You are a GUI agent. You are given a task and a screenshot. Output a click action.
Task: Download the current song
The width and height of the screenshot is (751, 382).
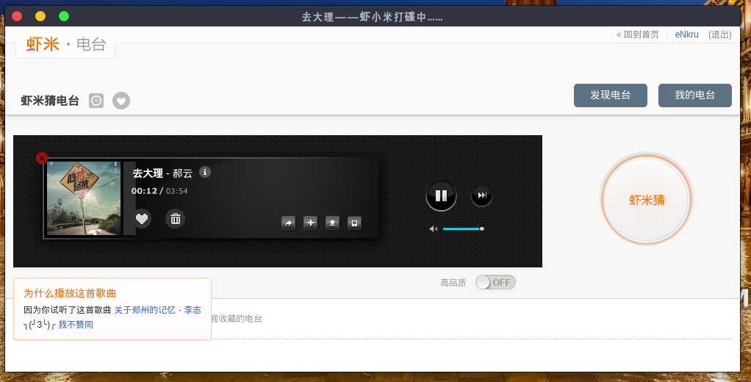(332, 223)
